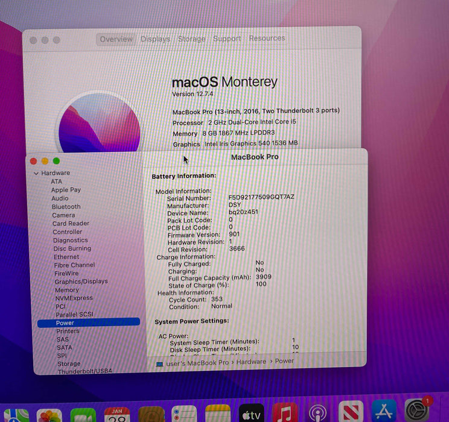Open the Calendar Dock icon

[x=117, y=415]
